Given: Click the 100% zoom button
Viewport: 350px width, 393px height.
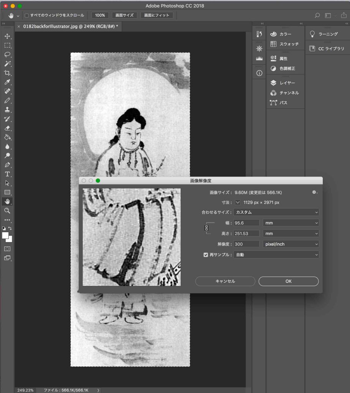Looking at the screenshot, I should click(x=100, y=15).
